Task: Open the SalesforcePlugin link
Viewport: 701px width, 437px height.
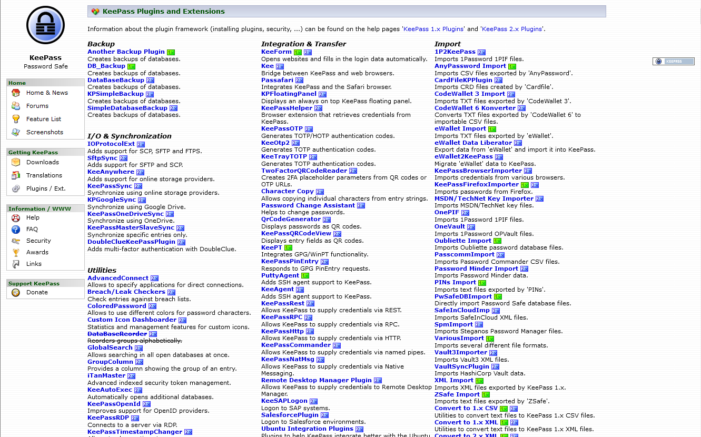Action: [x=290, y=415]
